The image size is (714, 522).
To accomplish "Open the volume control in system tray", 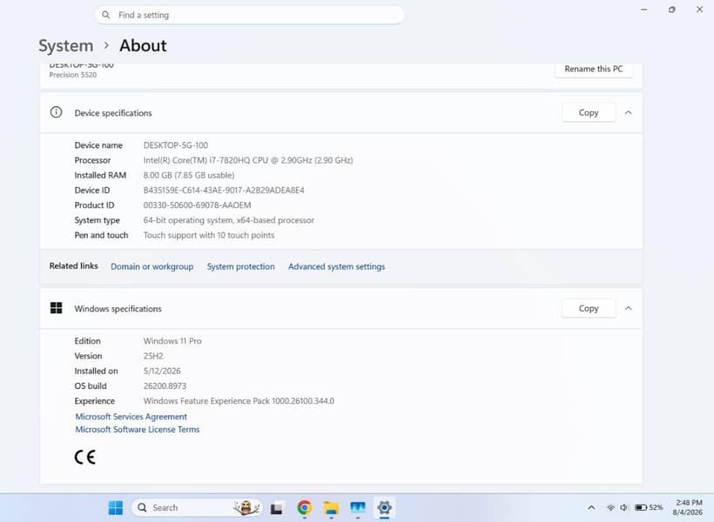I will click(623, 507).
